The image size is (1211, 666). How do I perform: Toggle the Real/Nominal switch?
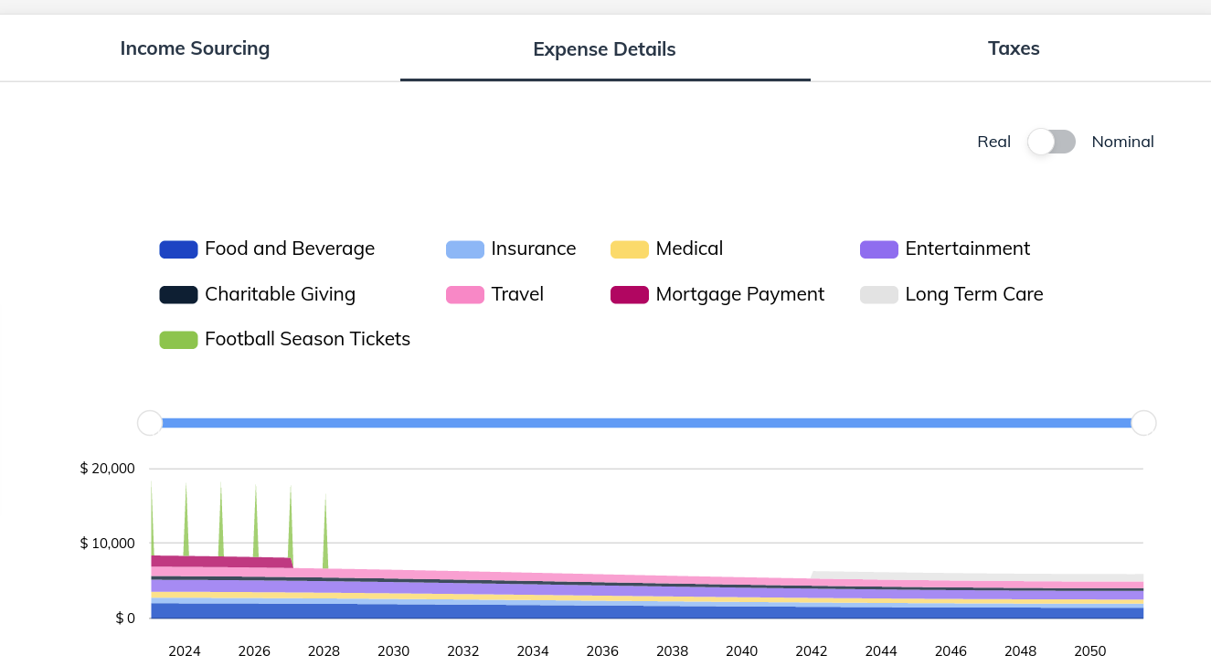1051,142
